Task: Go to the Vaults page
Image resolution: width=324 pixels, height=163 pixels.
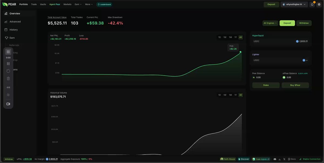Action: (x=43, y=4)
